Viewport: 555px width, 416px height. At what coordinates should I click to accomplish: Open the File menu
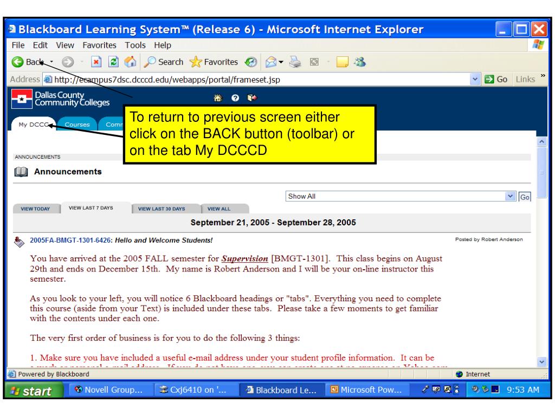pos(18,45)
